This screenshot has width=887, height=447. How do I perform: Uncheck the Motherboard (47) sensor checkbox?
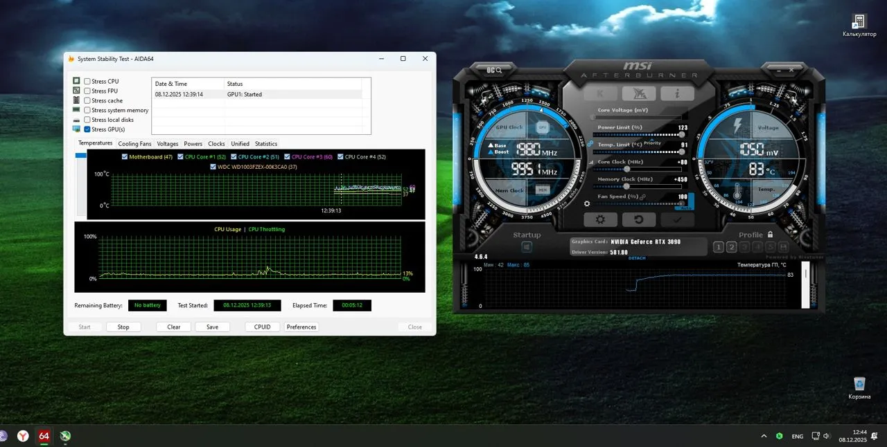tap(125, 157)
